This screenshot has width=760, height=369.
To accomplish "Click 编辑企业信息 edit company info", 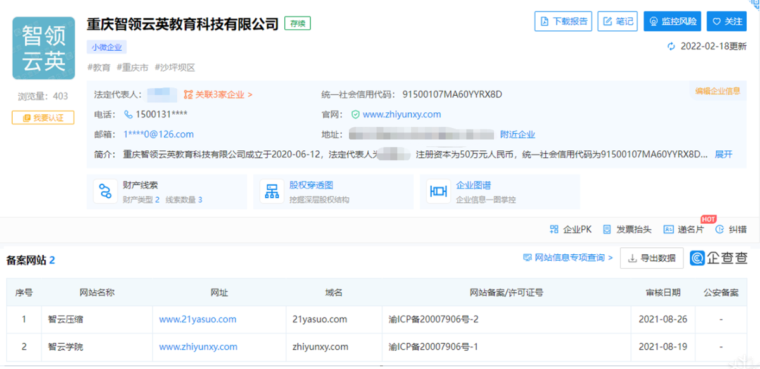I will tap(718, 91).
